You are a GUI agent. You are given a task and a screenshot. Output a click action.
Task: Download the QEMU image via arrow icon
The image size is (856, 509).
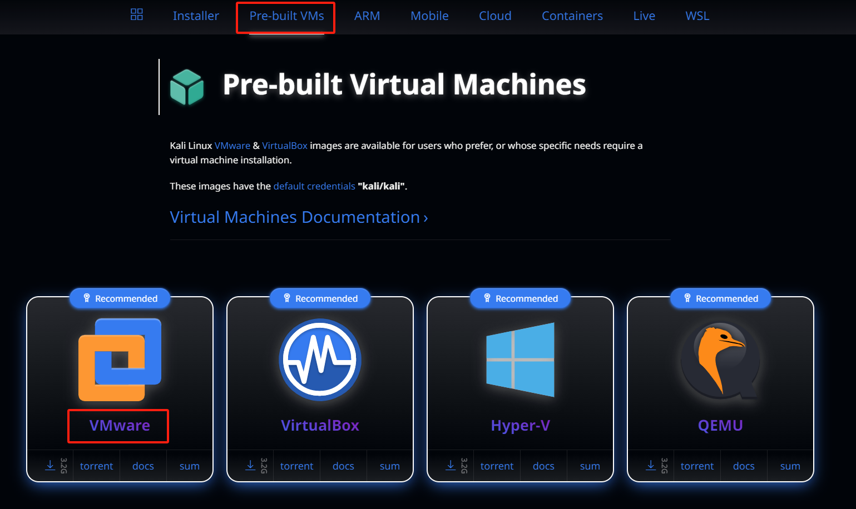point(651,465)
